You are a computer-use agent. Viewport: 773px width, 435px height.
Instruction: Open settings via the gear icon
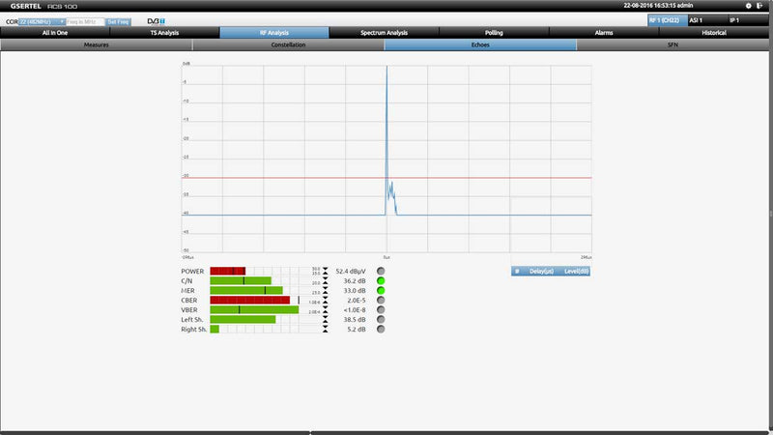(748, 6)
